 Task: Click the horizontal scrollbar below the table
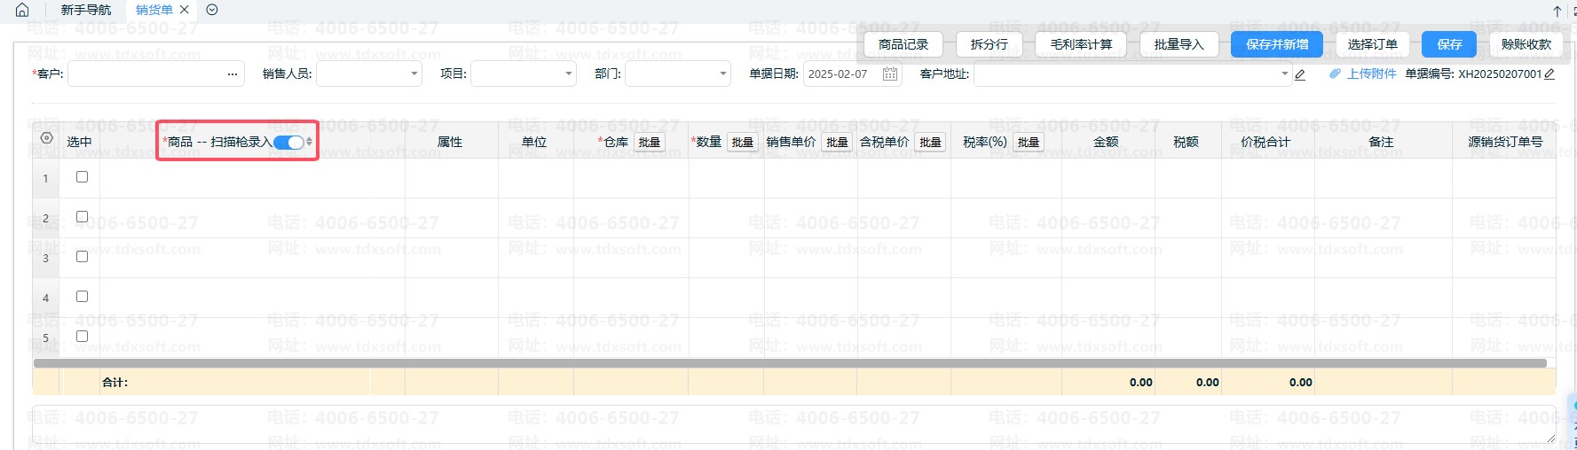[789, 363]
